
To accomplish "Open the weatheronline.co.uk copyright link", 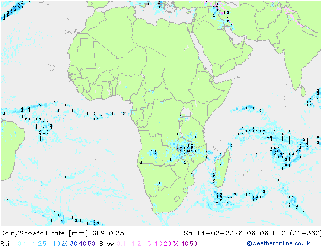I will 278,243.
